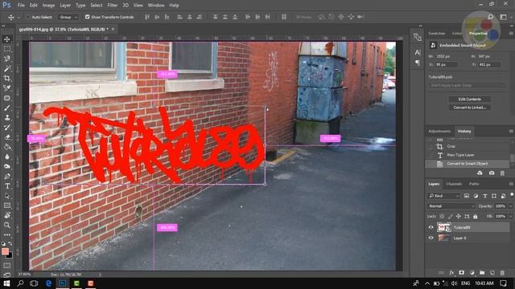Click the background color swatch

10,255
